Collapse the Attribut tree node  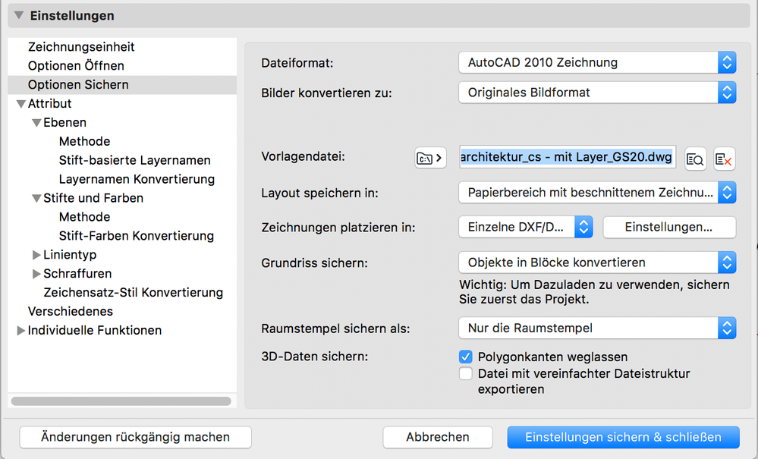(20, 104)
